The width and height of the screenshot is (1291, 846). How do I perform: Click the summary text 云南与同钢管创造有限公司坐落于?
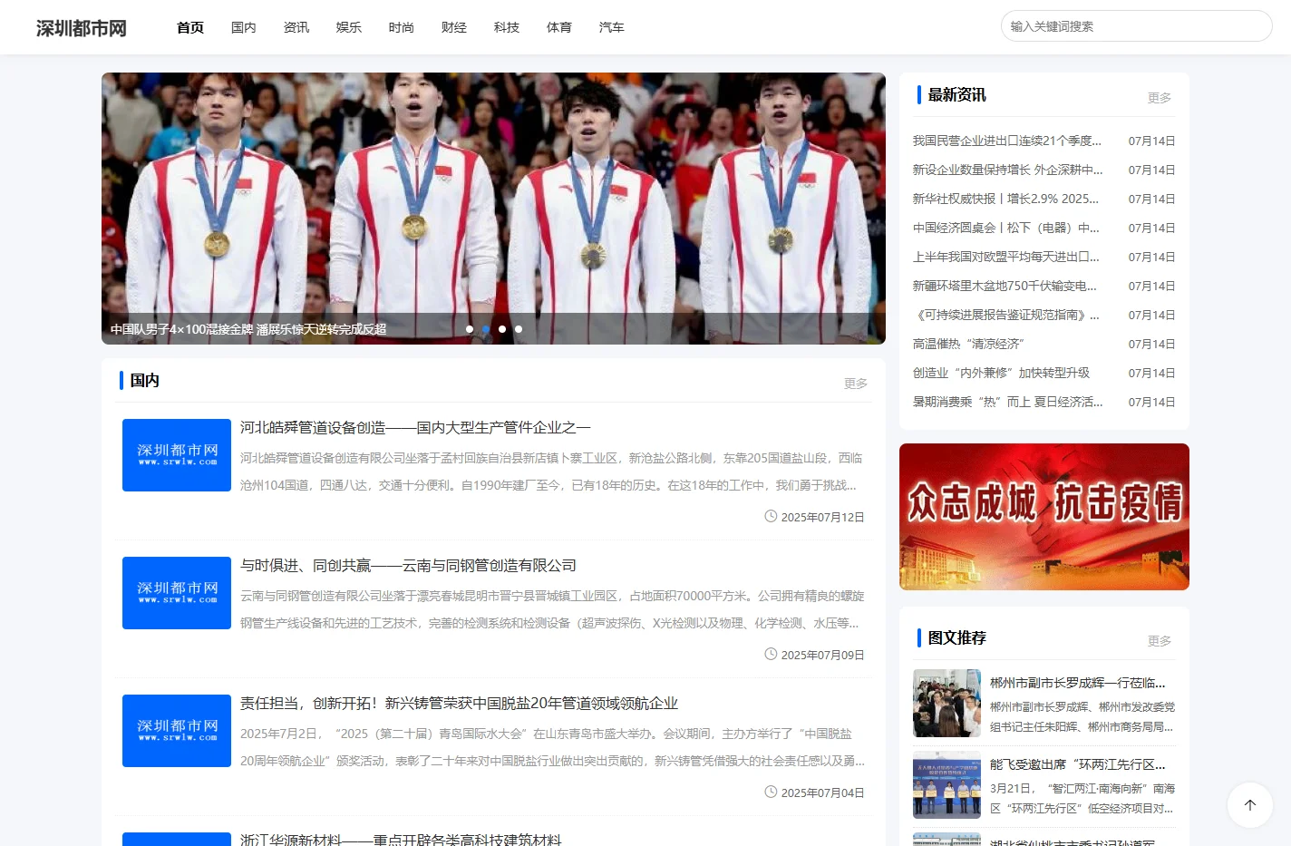552,609
